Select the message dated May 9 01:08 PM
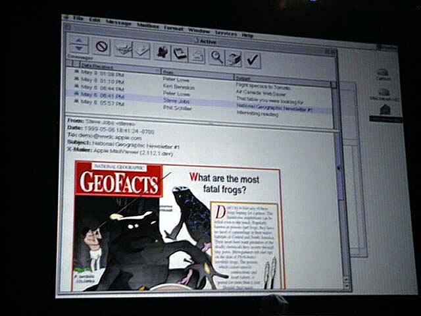 [103, 73]
